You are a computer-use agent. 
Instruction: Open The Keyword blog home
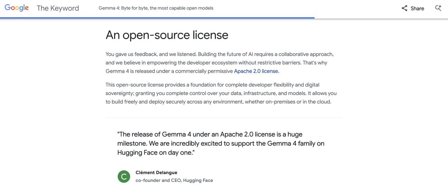58,8
